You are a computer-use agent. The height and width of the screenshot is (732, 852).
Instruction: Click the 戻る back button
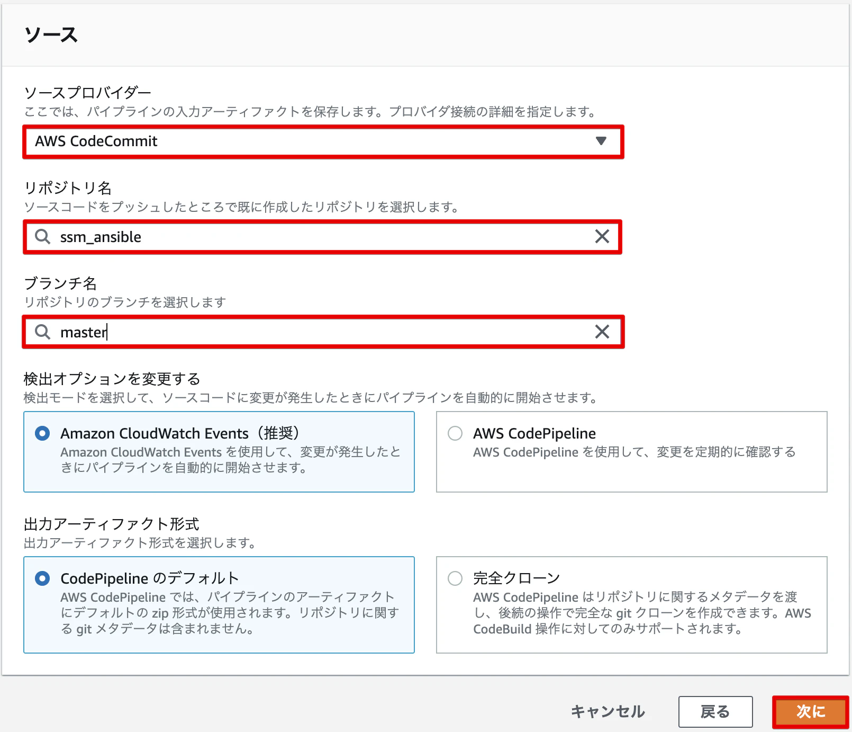715,712
